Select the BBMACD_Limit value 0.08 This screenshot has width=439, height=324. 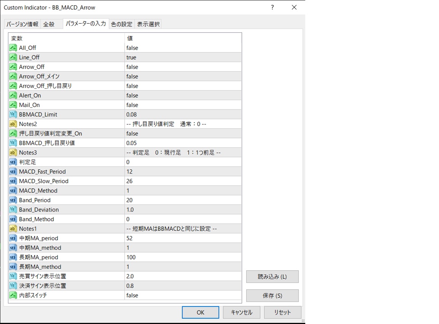[x=183, y=114]
